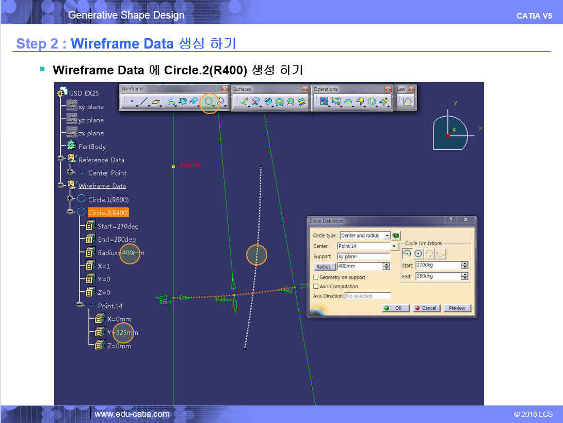Open the Law toolbar curve icon
The image size is (563, 423).
pos(407,102)
